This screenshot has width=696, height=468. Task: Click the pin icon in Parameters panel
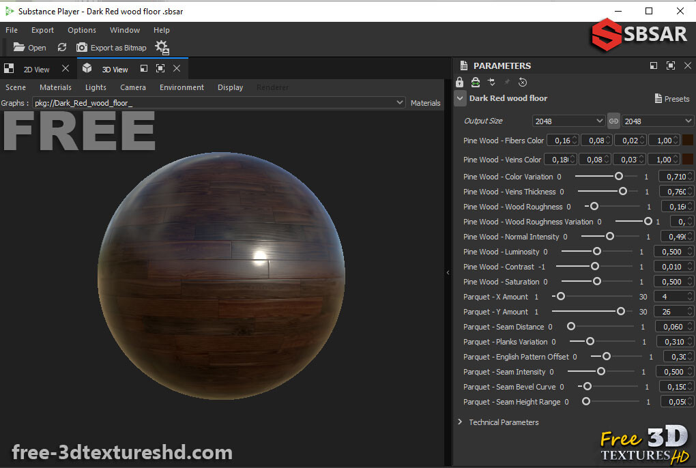pyautogui.click(x=507, y=82)
